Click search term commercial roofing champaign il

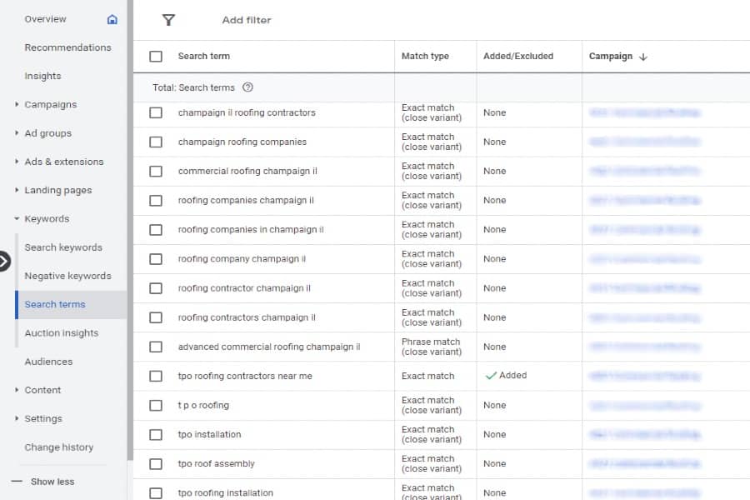coord(247,172)
